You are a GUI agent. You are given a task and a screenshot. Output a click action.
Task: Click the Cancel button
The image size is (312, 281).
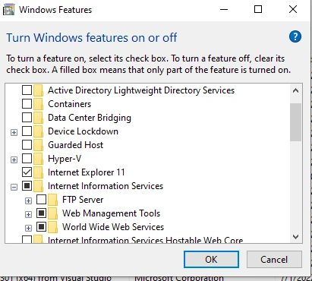[x=274, y=259]
